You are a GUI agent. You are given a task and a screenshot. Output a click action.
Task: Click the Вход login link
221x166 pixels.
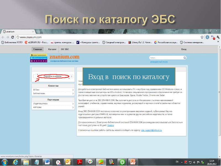(184, 49)
